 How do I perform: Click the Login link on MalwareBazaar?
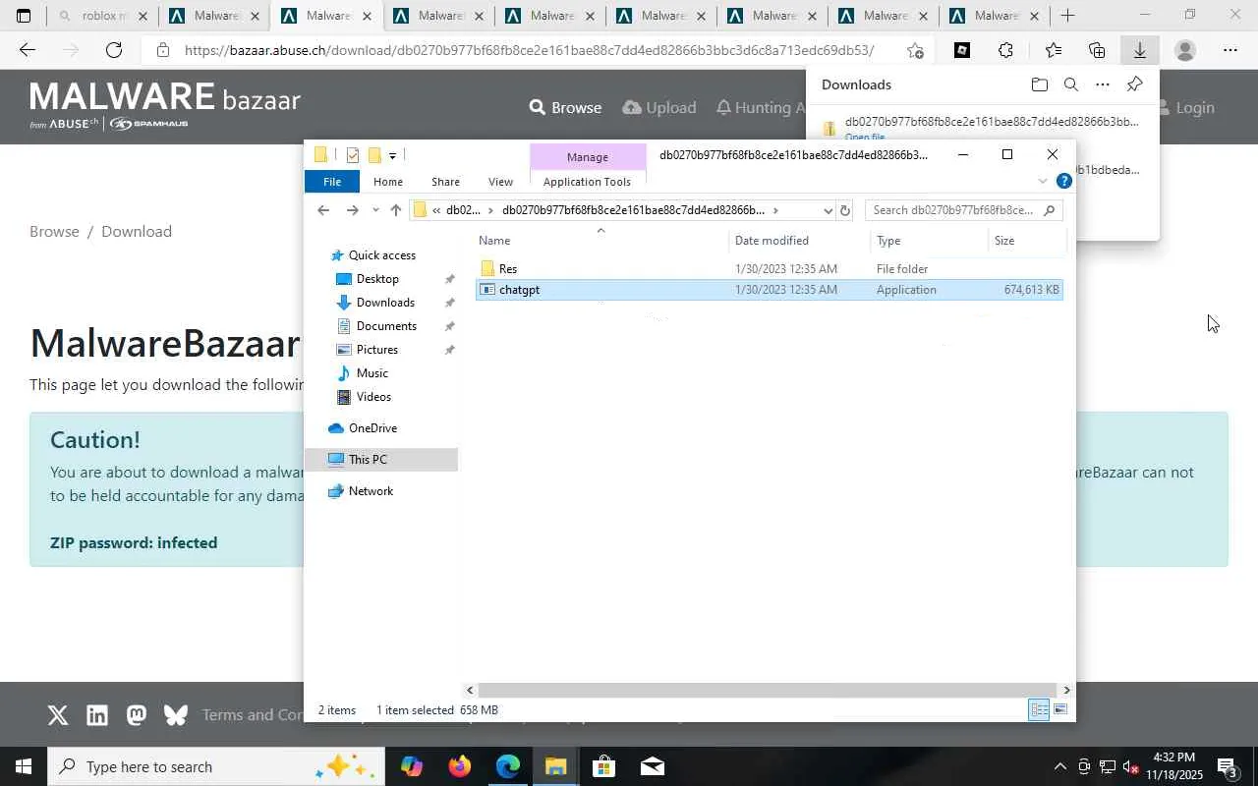[1184, 107]
